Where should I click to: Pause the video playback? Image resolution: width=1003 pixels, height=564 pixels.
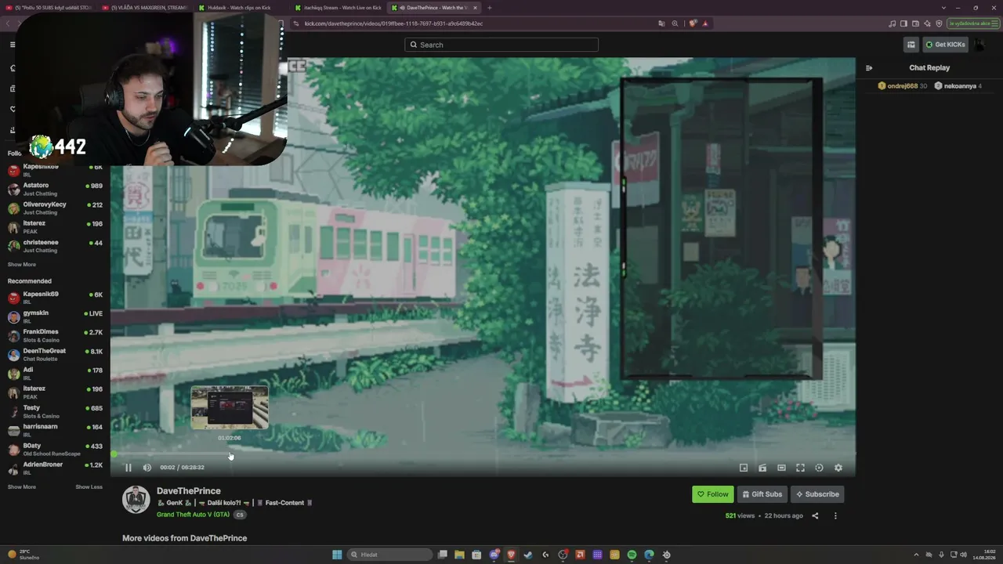[129, 468]
